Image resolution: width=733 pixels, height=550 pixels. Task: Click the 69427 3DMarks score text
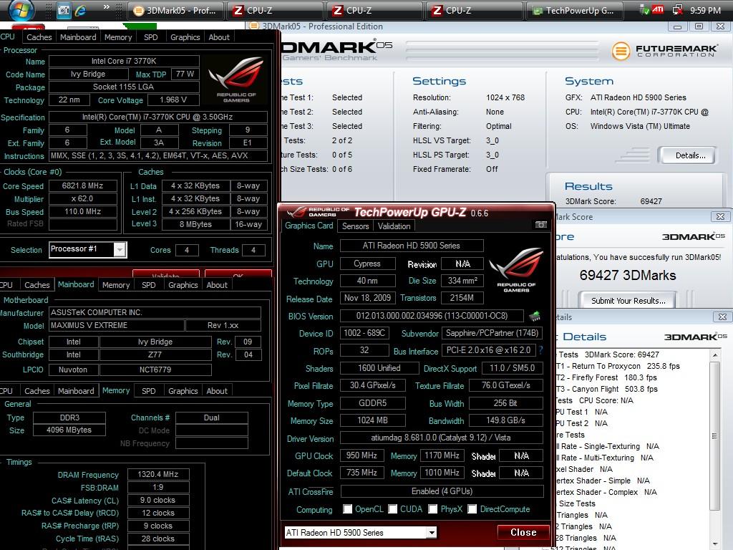click(x=628, y=275)
